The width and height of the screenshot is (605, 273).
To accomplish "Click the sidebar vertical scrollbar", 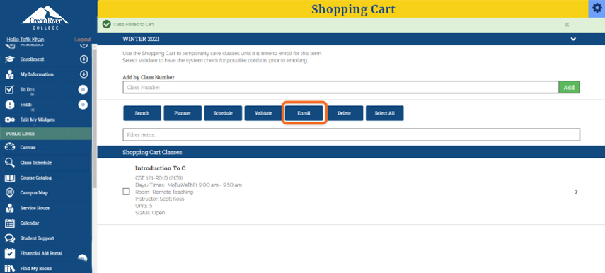I will (x=94, y=116).
